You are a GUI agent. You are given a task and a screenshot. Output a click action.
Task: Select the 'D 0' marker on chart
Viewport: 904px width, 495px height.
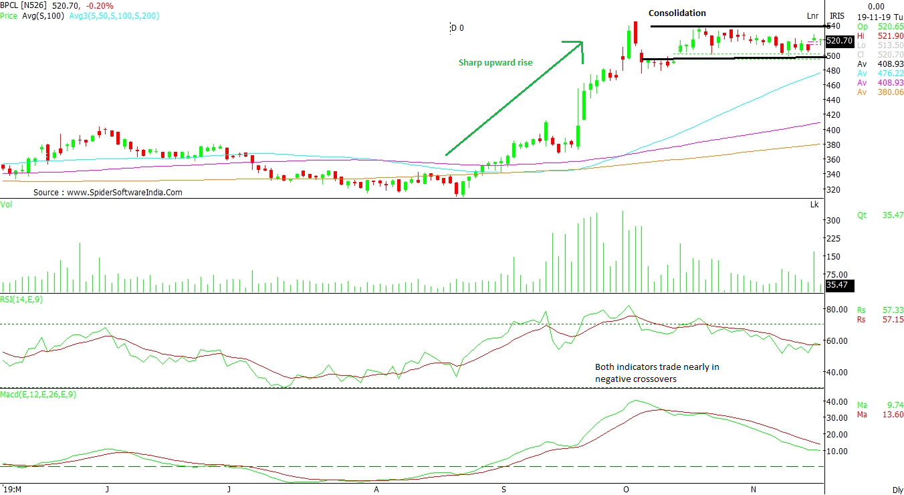(457, 28)
